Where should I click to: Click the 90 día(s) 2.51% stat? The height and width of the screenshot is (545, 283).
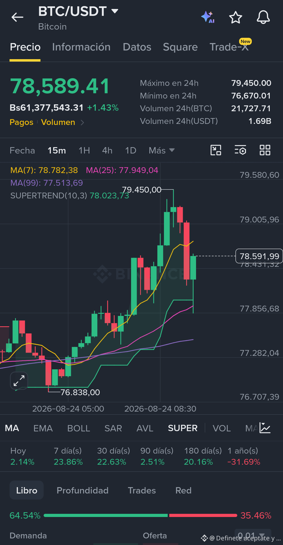click(157, 456)
